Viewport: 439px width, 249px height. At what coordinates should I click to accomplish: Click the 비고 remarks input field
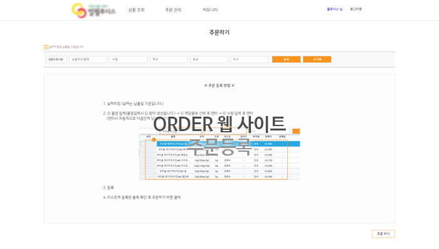click(x=250, y=60)
